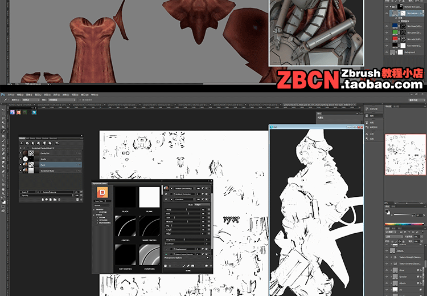Expand the Texture Strength layer group

click(391, 257)
